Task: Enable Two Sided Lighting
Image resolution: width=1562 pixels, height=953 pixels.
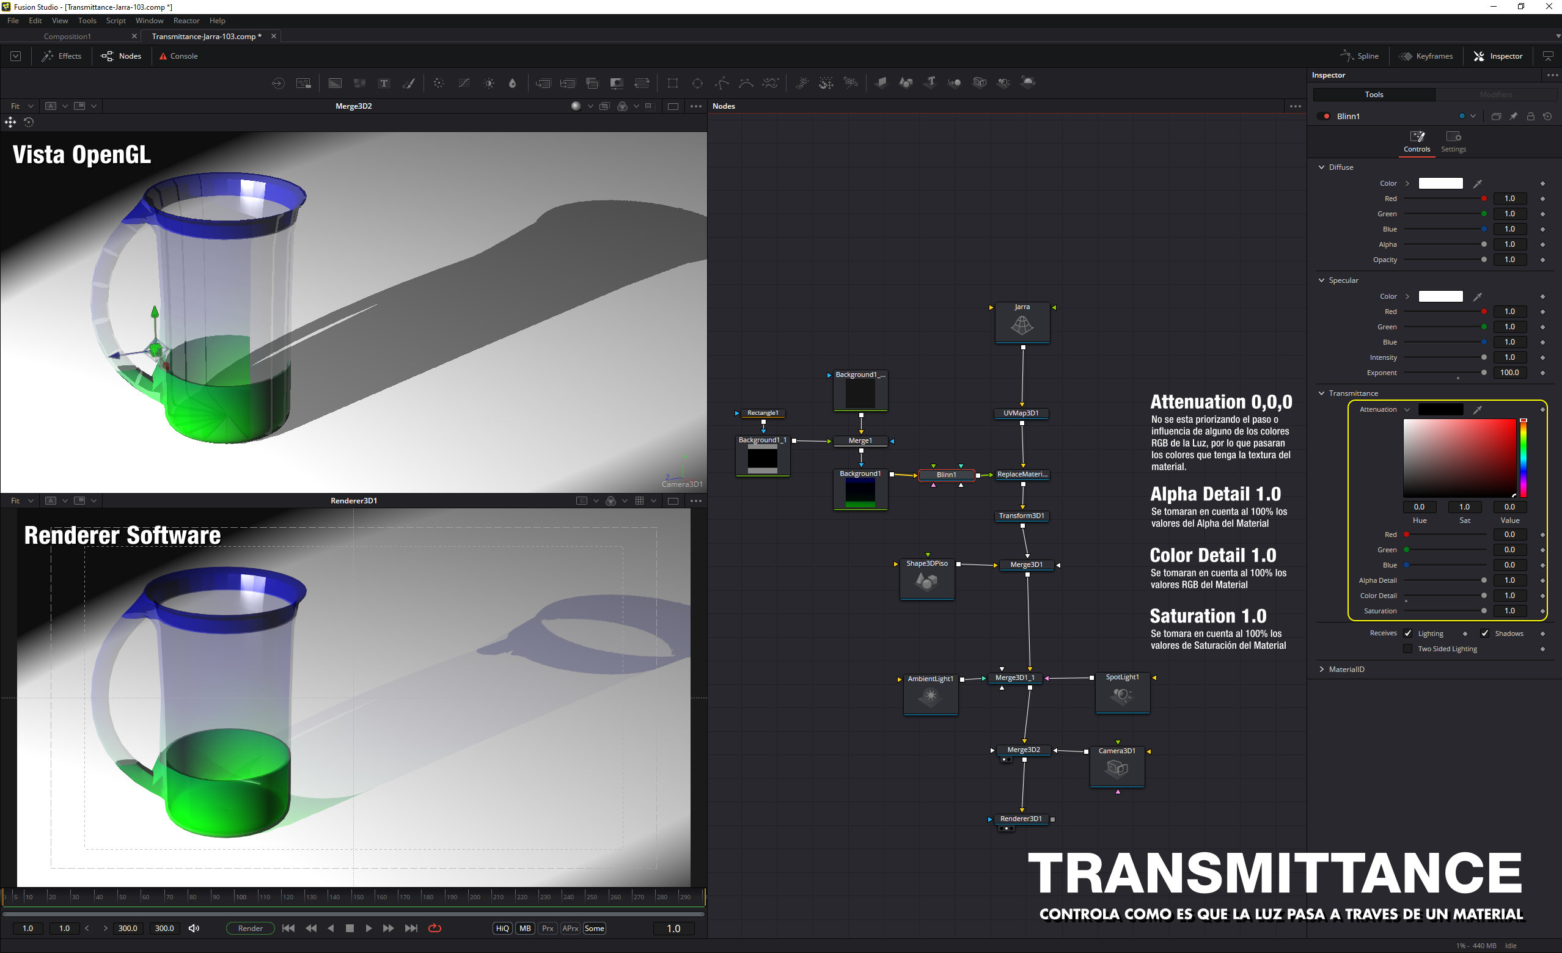Action: (1408, 648)
